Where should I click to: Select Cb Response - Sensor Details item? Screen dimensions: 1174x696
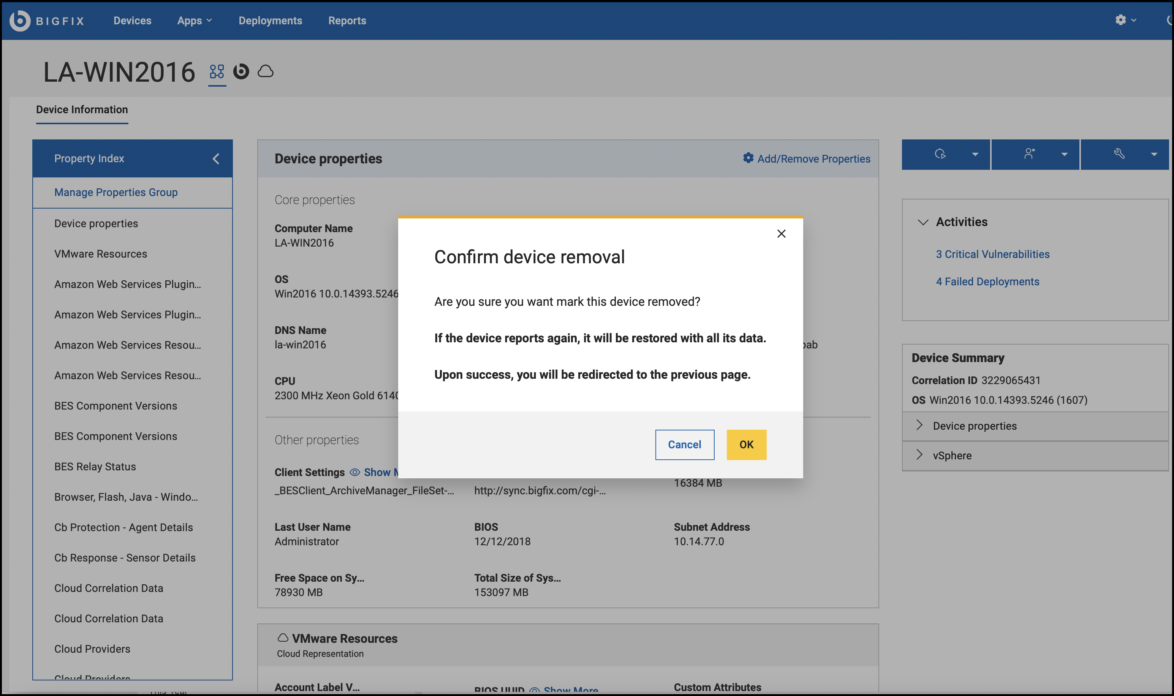tap(125, 558)
